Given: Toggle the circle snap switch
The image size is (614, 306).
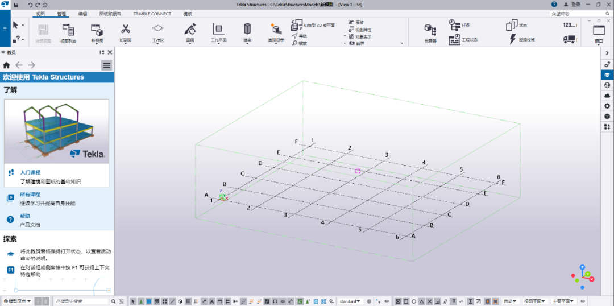Looking at the screenshot, I should tap(413, 301).
